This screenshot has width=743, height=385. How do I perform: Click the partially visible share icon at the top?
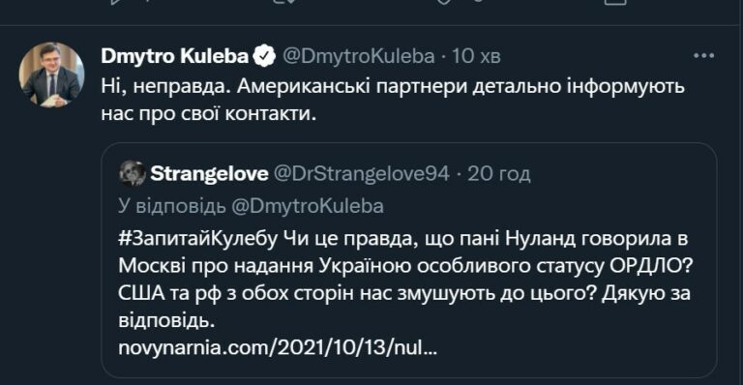tap(615, 2)
